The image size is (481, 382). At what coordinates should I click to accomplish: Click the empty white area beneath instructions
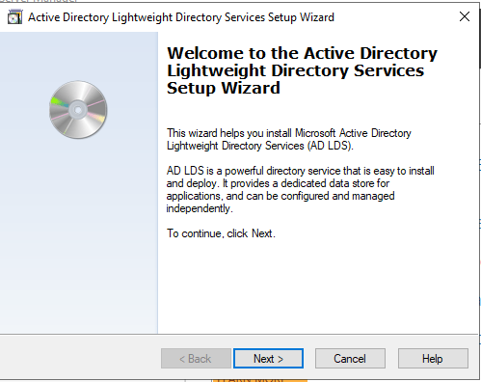click(x=316, y=286)
